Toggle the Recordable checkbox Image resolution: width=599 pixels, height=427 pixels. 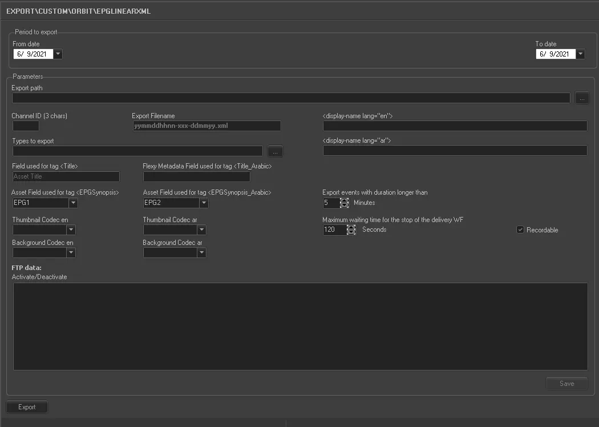point(520,229)
